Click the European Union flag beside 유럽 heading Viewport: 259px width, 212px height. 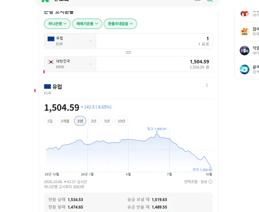click(x=47, y=87)
